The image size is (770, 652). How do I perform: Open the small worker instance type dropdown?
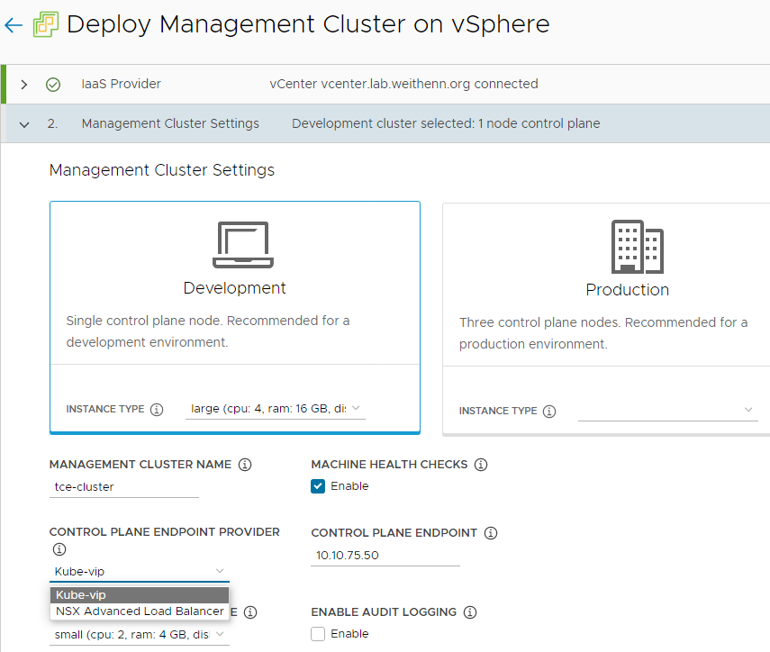[140, 635]
